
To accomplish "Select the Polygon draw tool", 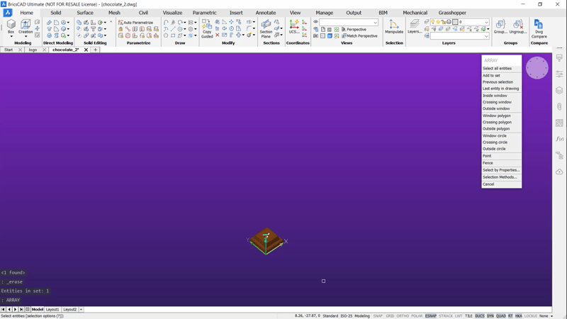I will point(166,35).
